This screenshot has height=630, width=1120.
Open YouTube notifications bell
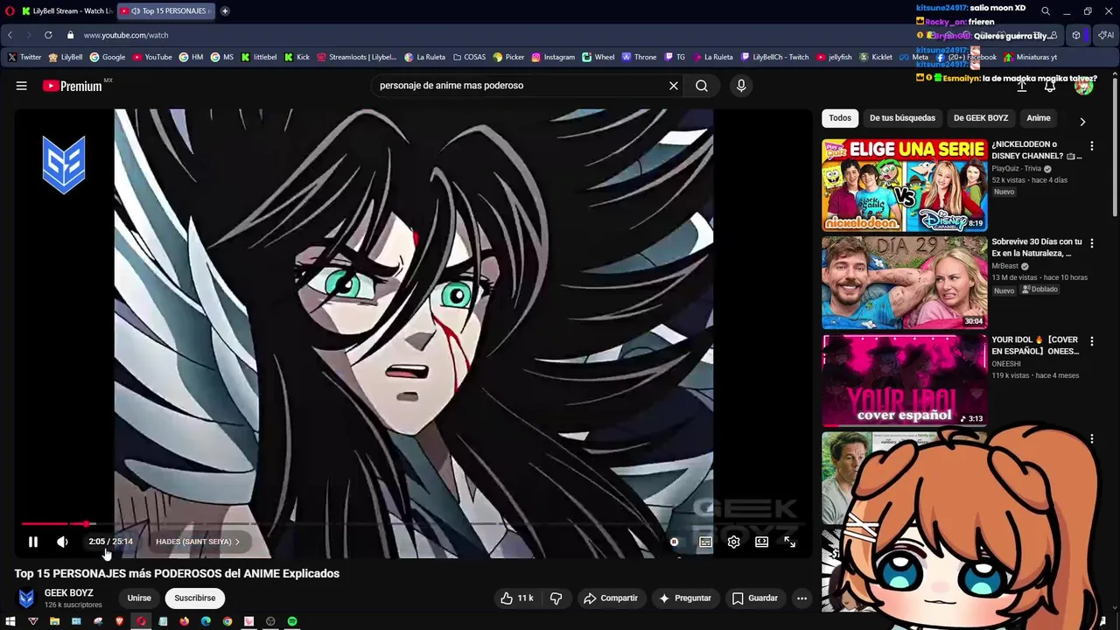(1050, 86)
